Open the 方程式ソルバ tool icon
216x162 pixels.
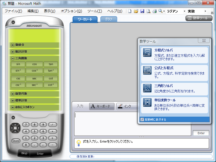click(x=147, y=52)
